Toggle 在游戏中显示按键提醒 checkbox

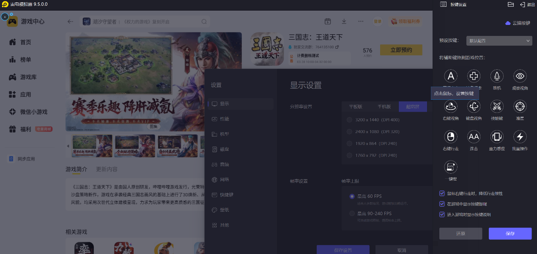point(442,204)
